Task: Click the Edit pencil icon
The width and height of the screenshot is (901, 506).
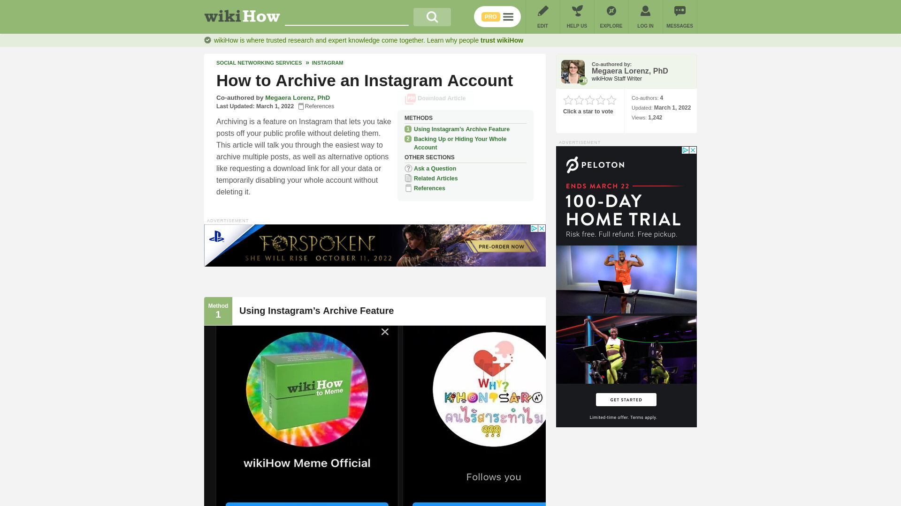Action: tap(542, 11)
